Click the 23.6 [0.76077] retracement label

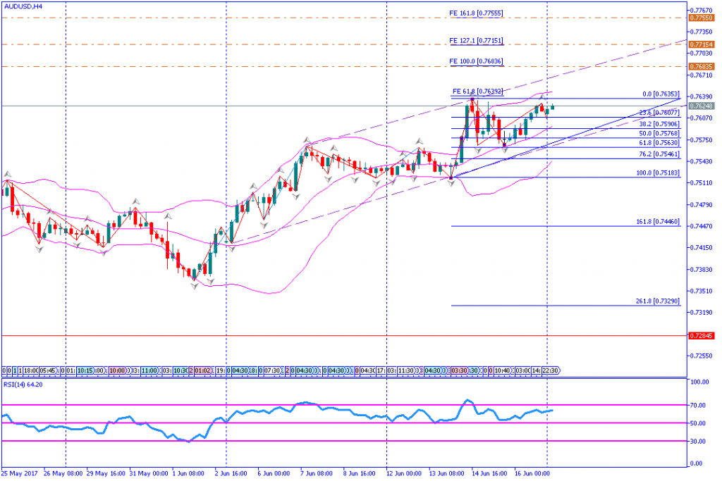click(659, 113)
